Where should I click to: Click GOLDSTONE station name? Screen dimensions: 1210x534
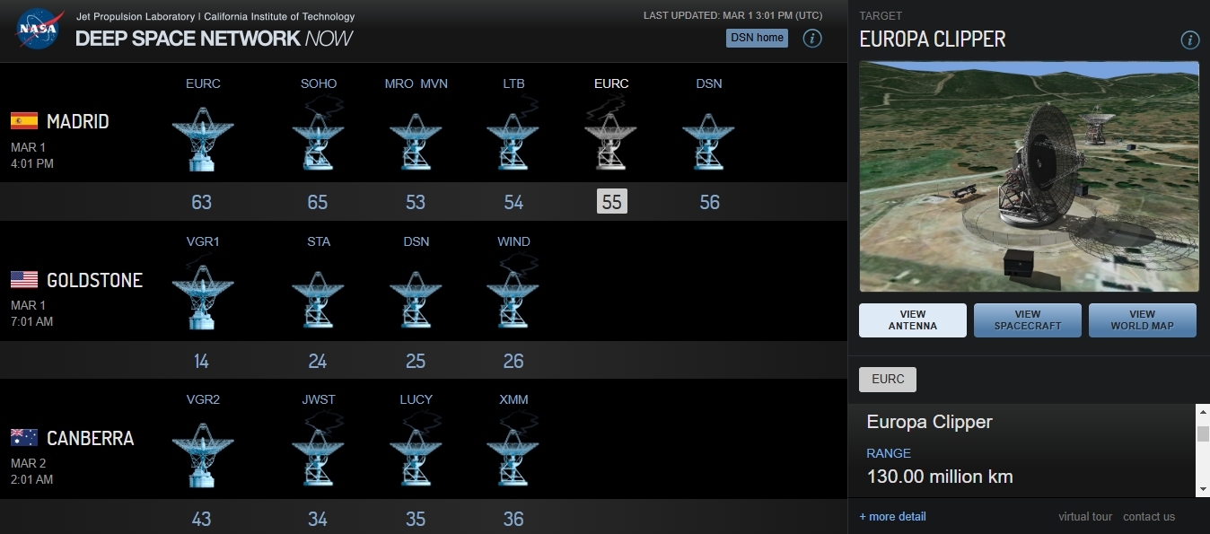(x=94, y=280)
